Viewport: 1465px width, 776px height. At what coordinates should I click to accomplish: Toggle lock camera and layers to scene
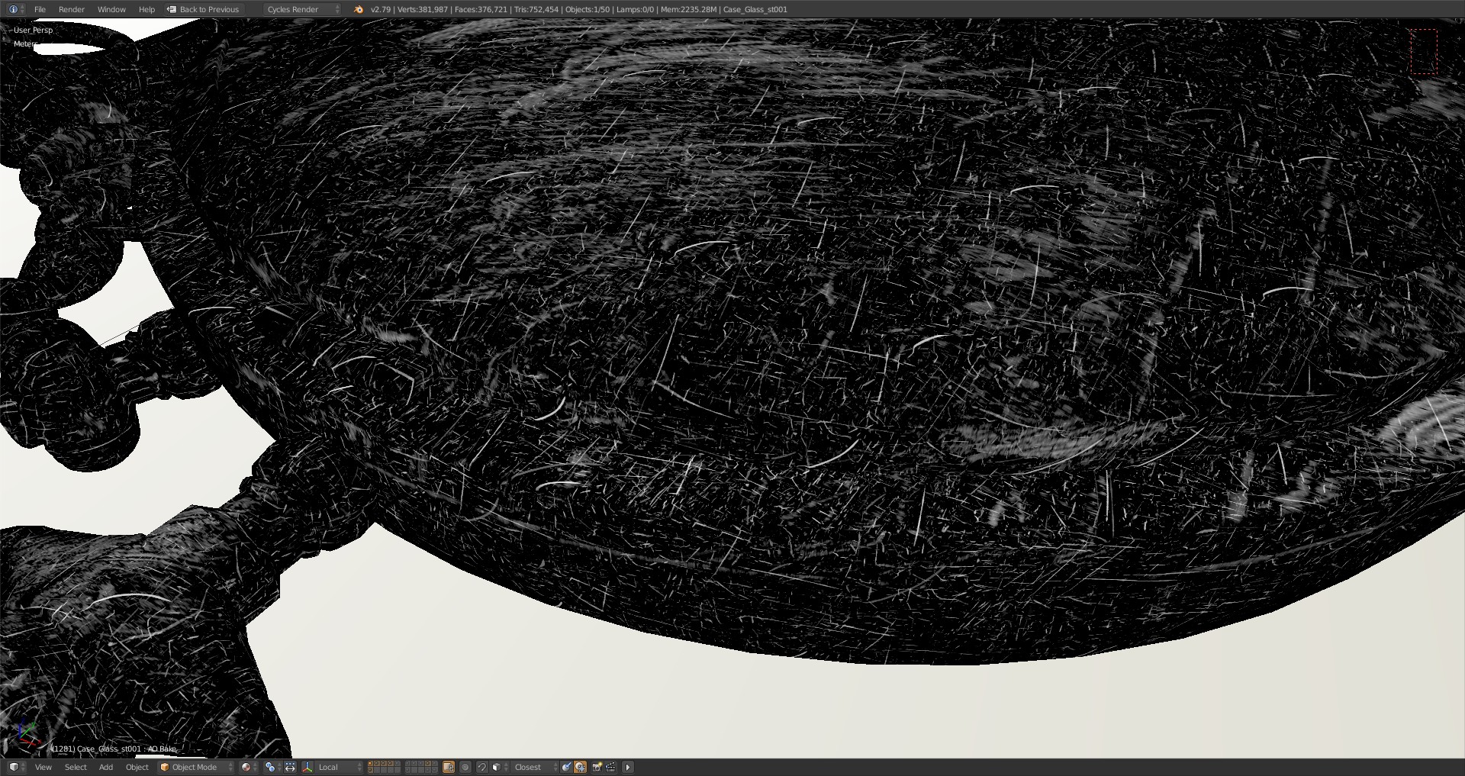click(449, 767)
